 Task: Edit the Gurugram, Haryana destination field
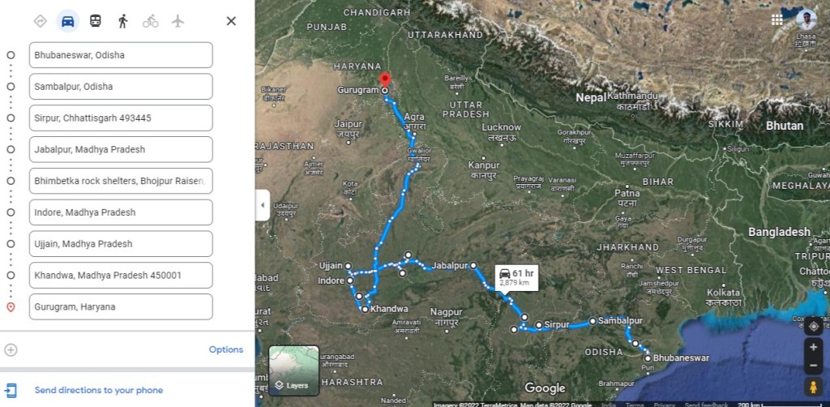[x=121, y=307]
